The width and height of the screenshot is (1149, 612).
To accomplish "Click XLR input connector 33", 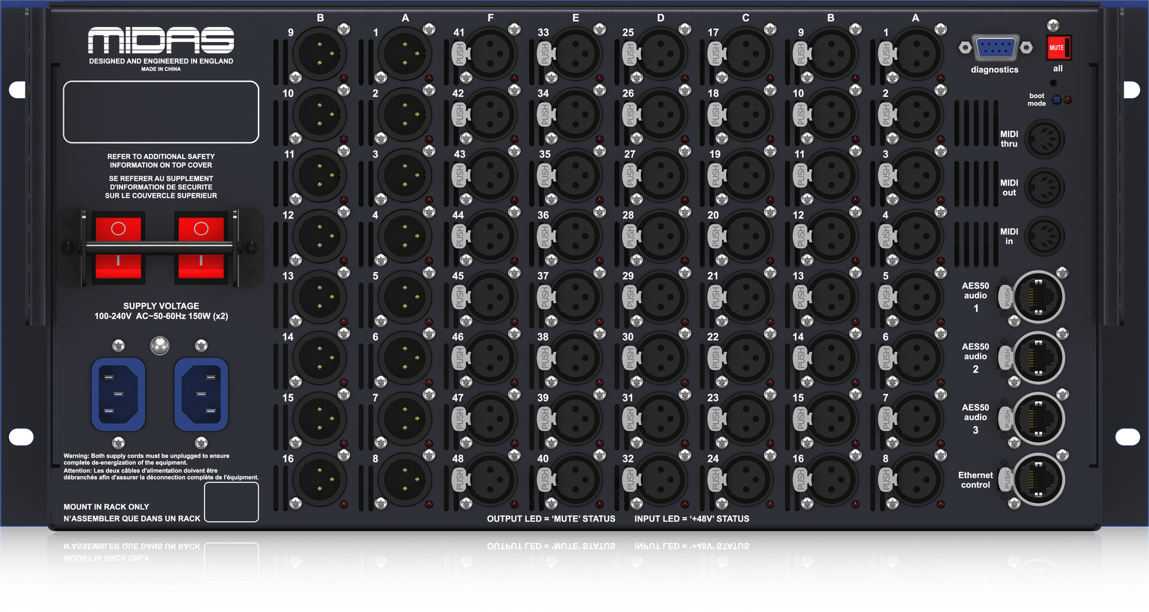I will [x=574, y=55].
